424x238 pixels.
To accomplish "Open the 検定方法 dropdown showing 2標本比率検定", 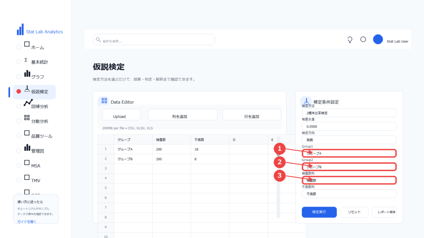I will [349, 113].
